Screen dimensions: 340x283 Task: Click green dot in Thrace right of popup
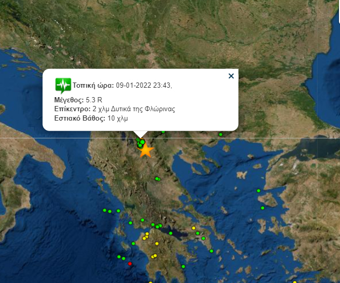pos(221,135)
